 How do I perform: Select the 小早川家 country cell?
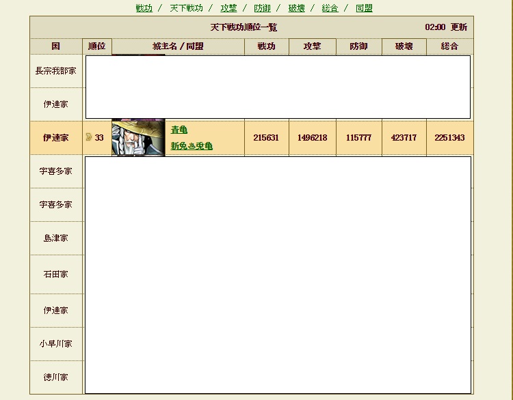point(56,343)
